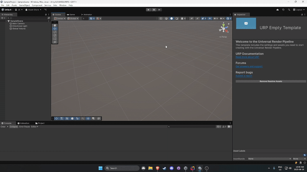Open SampleScene more options menu

click(x=49, y=21)
